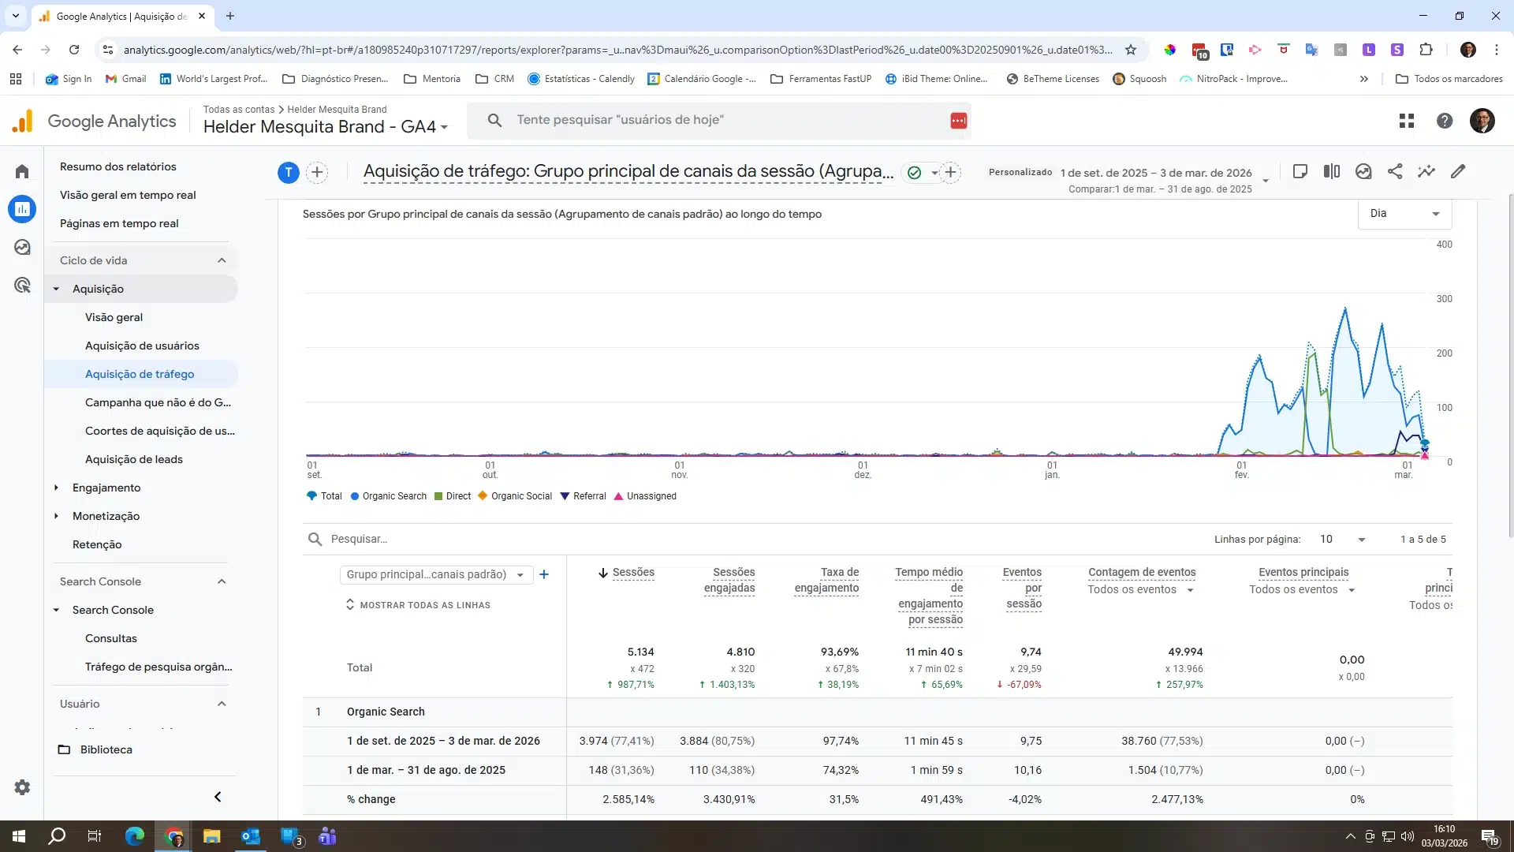Screen dimensions: 1514x852
Task: Open Advertising icon in left rail
Action: coord(22,286)
